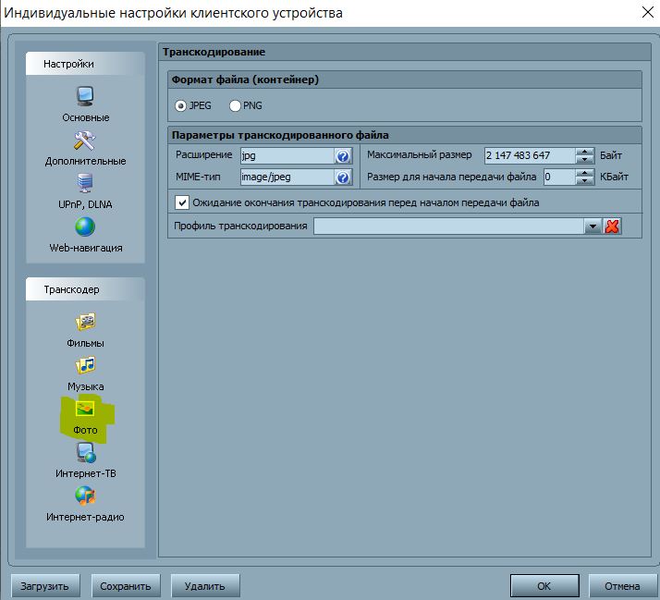Increase the Размер для начала передачи value
The height and width of the screenshot is (600, 660).
click(x=584, y=173)
